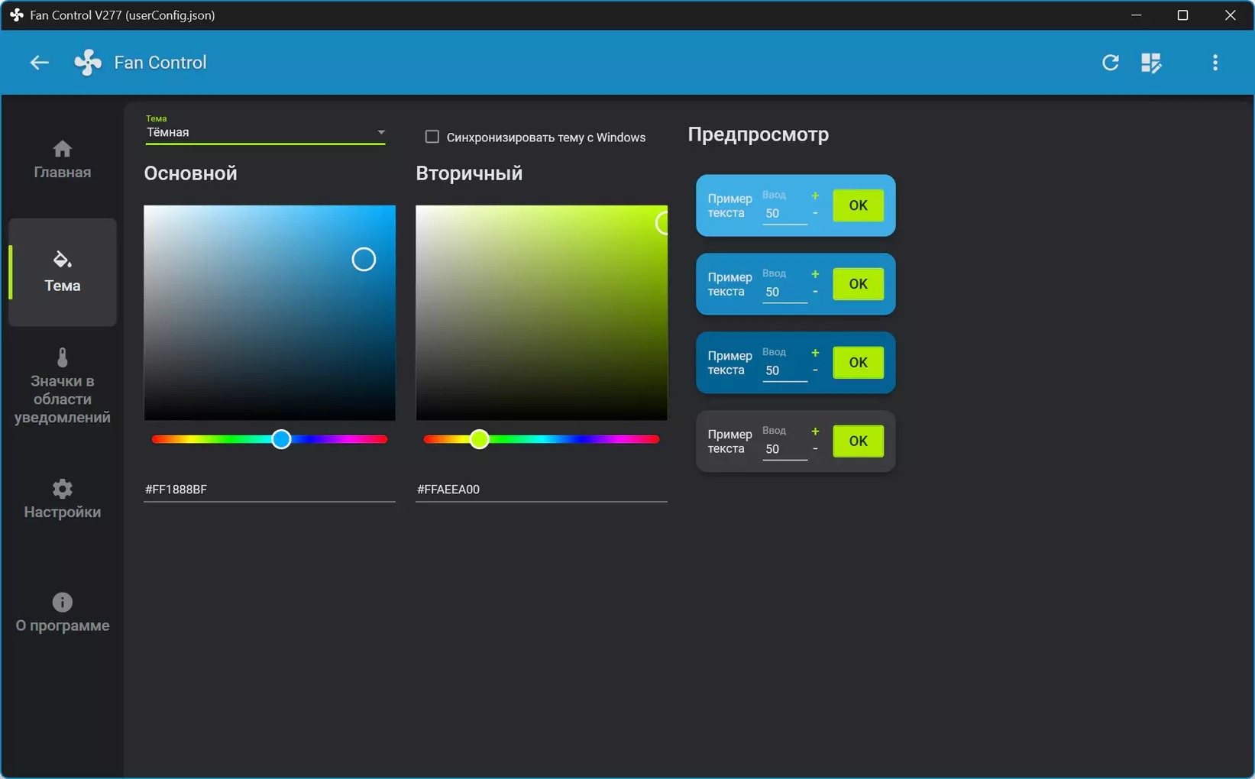The image size is (1255, 779).
Task: Focus the Ввод field in the second preview card
Action: point(784,293)
